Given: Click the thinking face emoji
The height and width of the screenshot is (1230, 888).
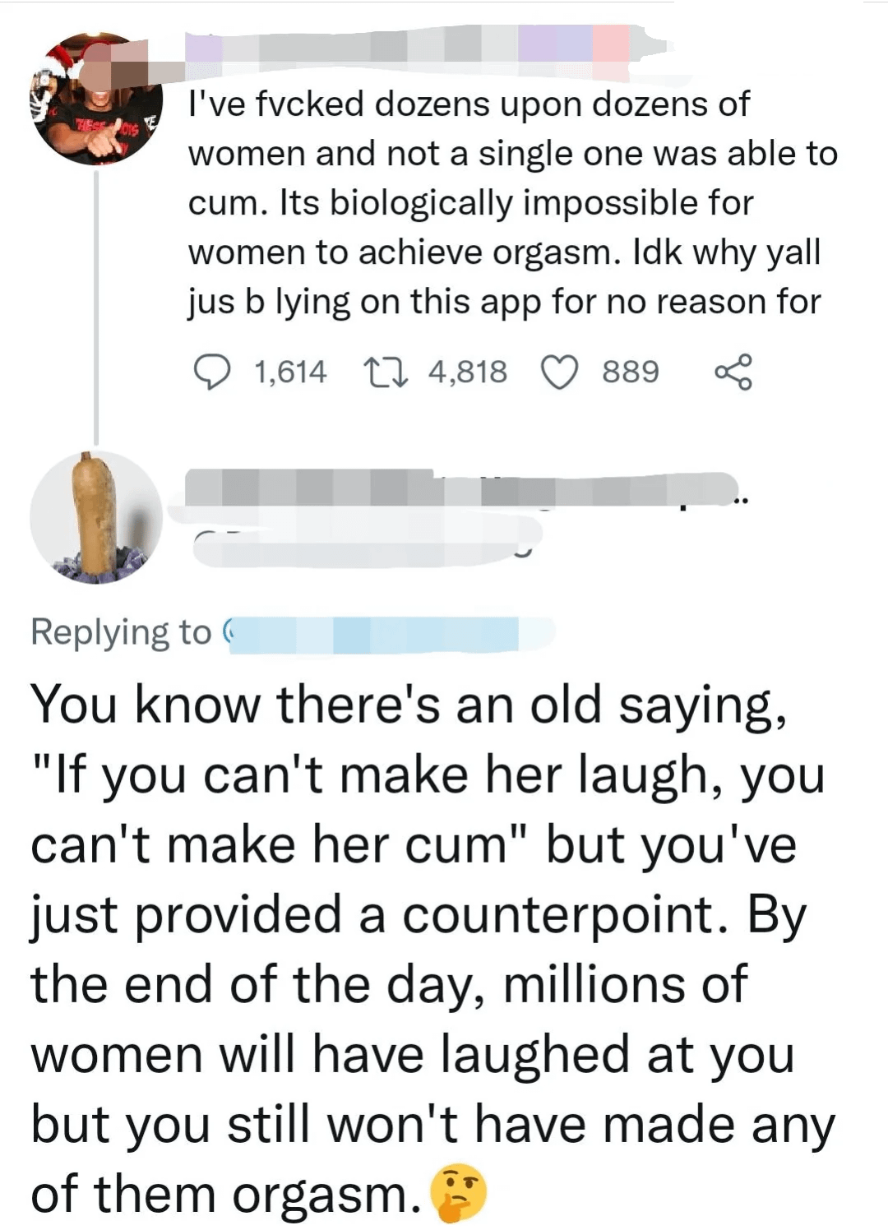Looking at the screenshot, I should point(460,1193).
